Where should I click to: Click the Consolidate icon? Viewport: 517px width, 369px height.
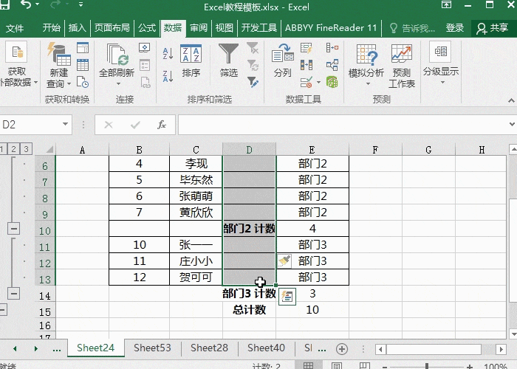point(332,48)
